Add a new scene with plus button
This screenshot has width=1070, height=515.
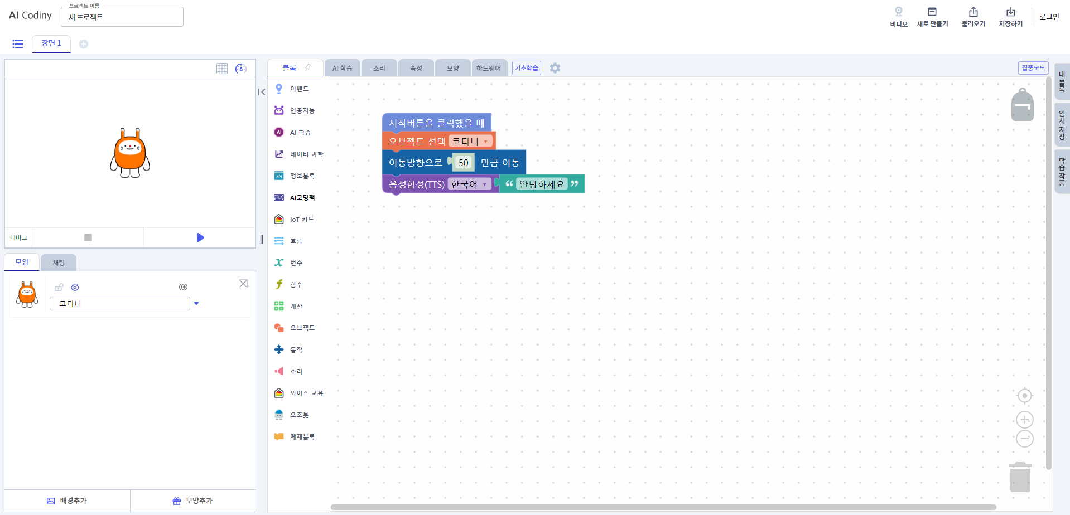tap(84, 44)
